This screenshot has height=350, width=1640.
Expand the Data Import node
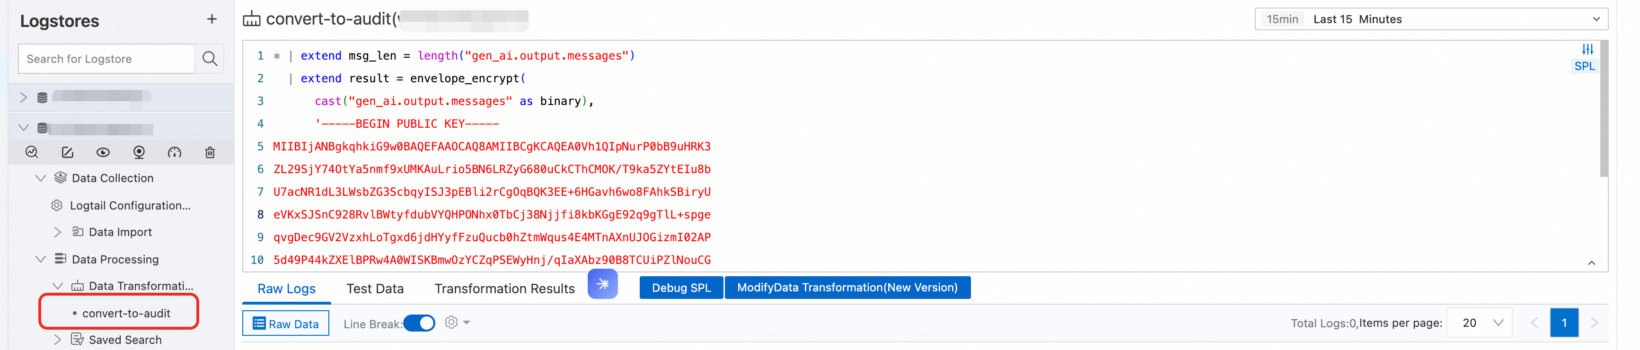tap(57, 232)
